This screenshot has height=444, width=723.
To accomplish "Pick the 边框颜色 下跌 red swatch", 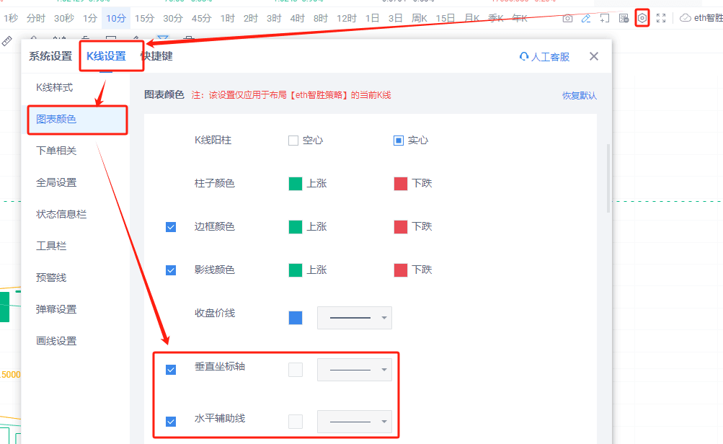I will click(401, 227).
